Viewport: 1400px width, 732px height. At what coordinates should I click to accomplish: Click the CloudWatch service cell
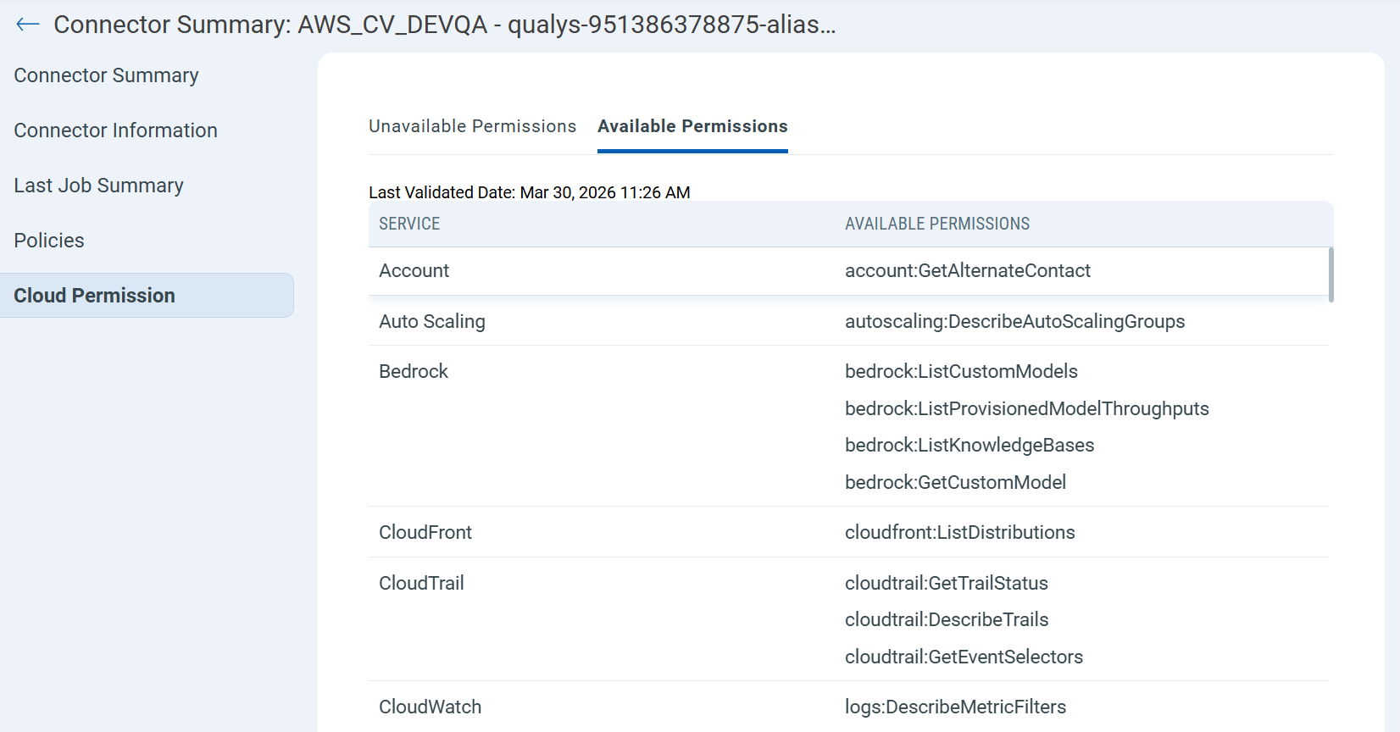(430, 707)
